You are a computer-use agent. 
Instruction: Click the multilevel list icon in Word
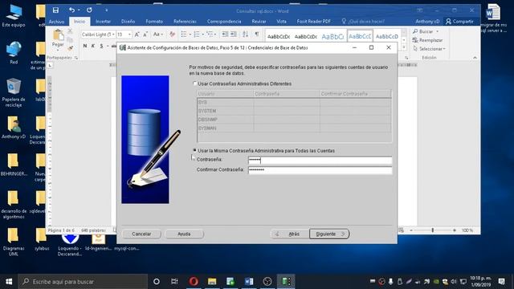[x=210, y=35]
